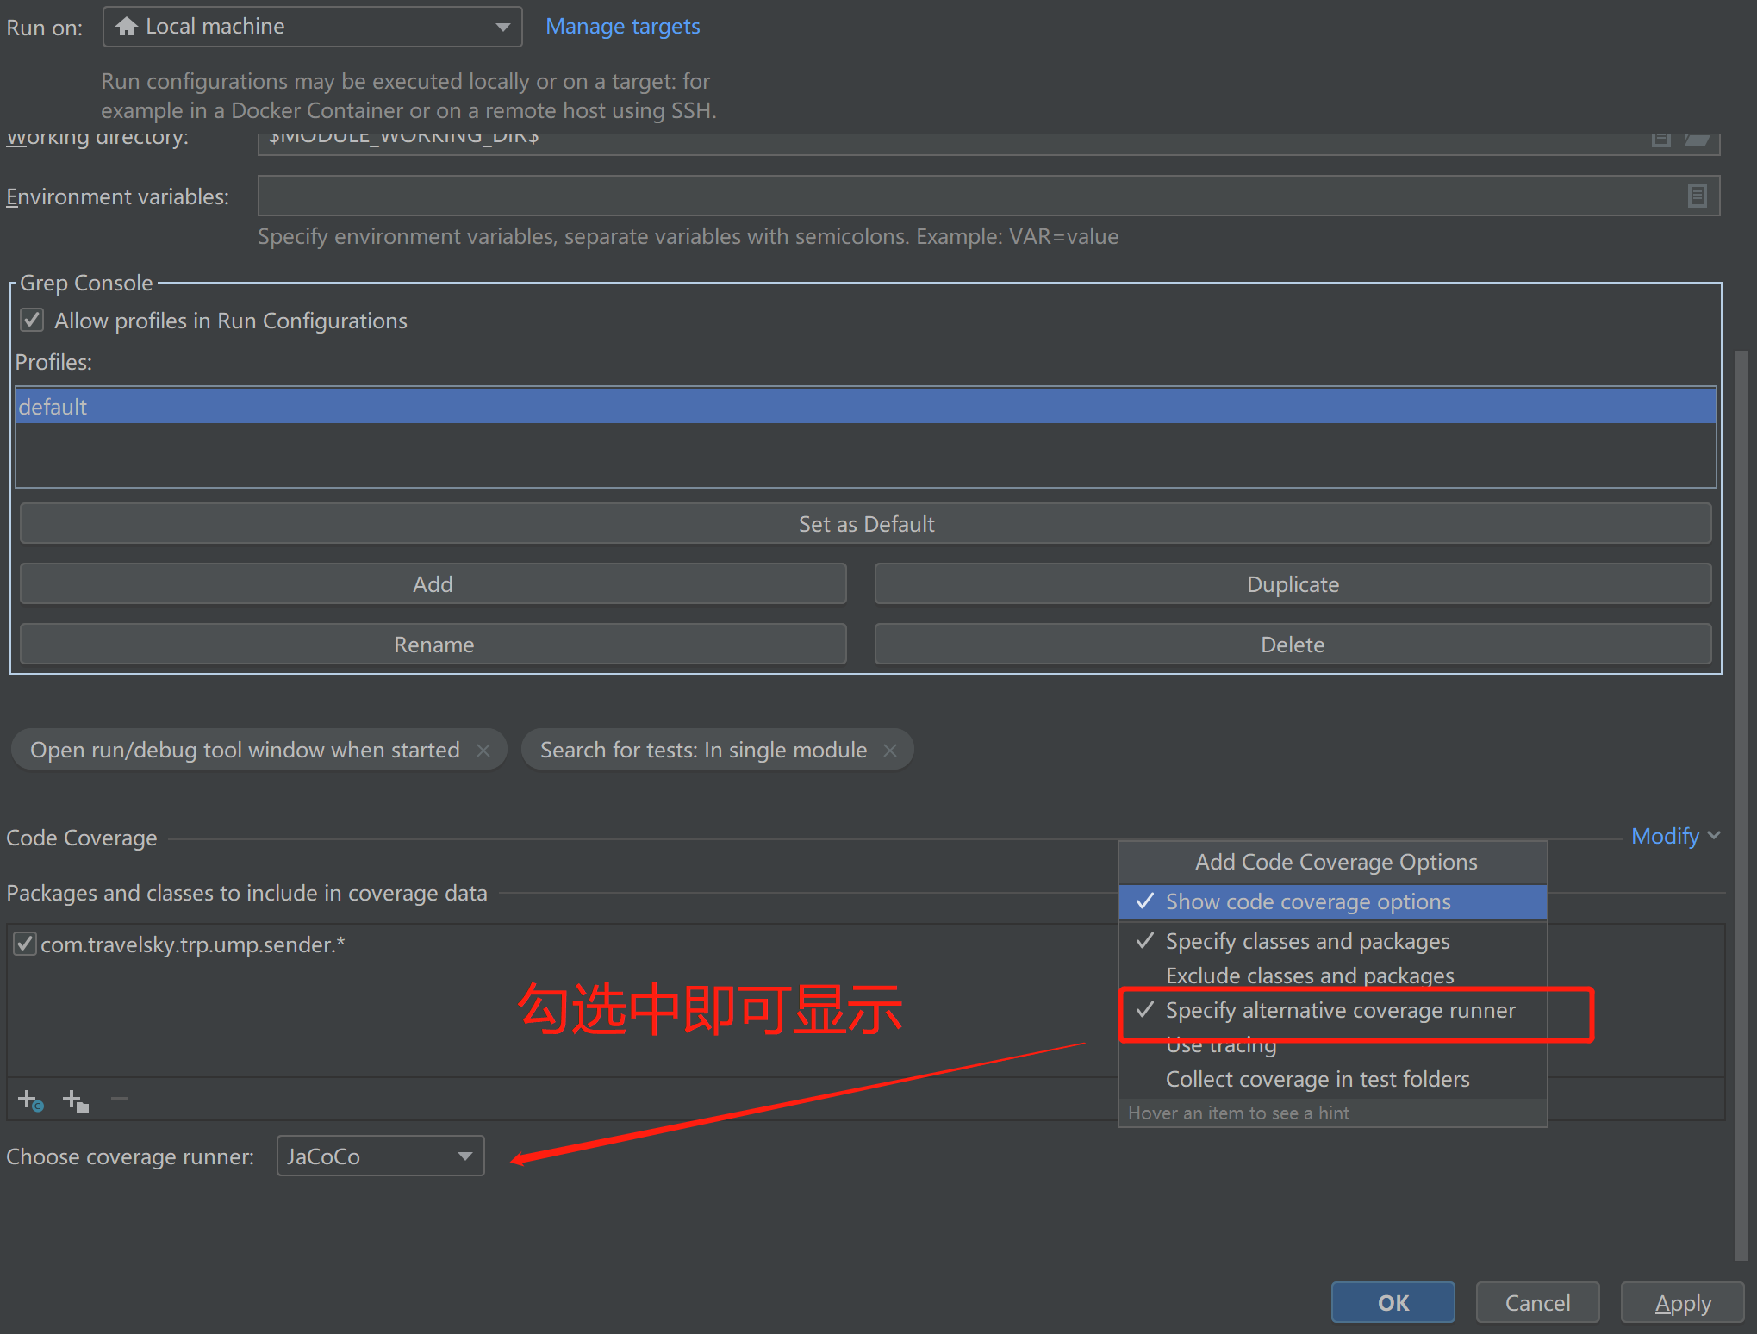Dismiss Open run/debug tool window tag
1757x1334 pixels.
(x=481, y=750)
